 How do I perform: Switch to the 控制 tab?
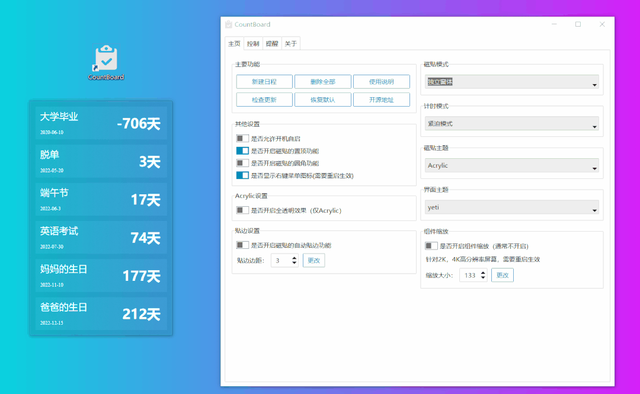point(253,43)
